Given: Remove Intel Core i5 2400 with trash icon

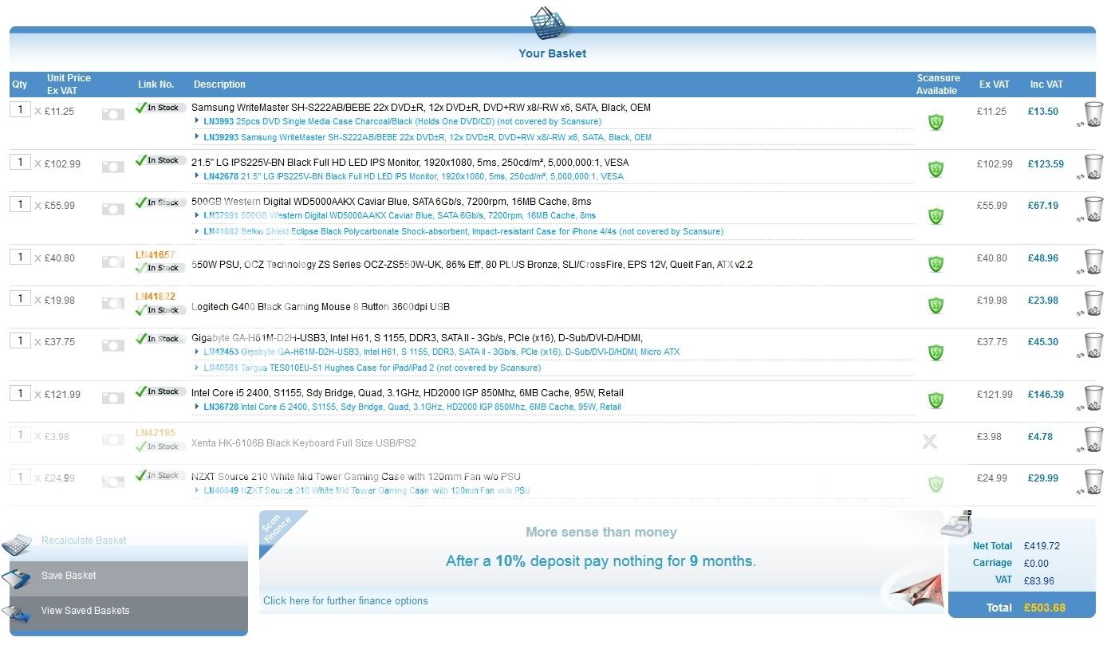Looking at the screenshot, I should pyautogui.click(x=1093, y=397).
